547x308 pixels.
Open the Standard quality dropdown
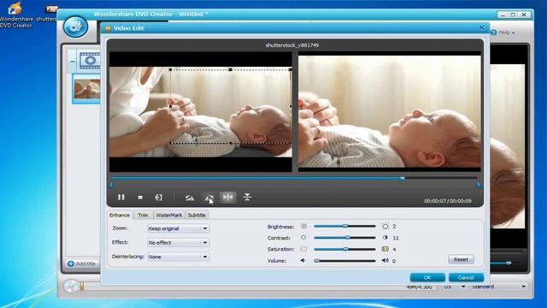coord(499,287)
